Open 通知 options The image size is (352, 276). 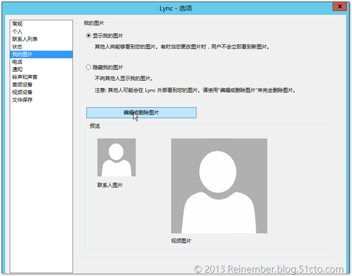click(17, 69)
